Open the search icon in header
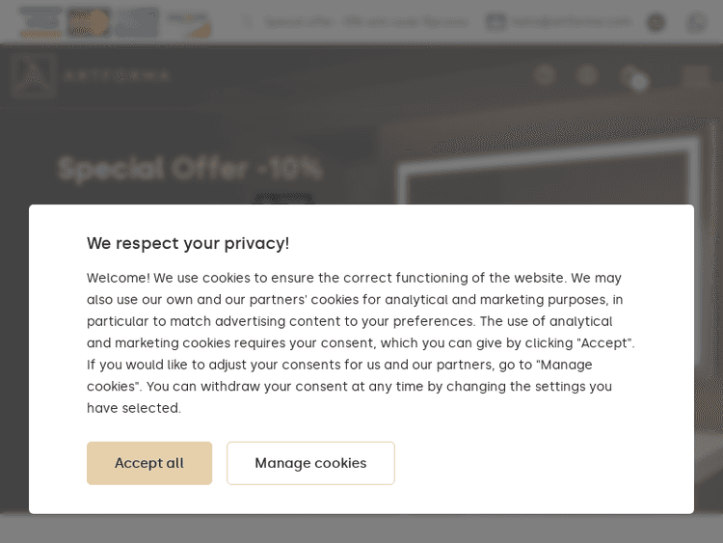 pos(545,75)
